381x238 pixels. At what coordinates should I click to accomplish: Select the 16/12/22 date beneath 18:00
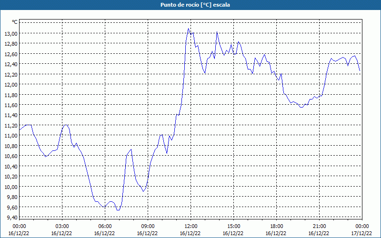point(276,233)
